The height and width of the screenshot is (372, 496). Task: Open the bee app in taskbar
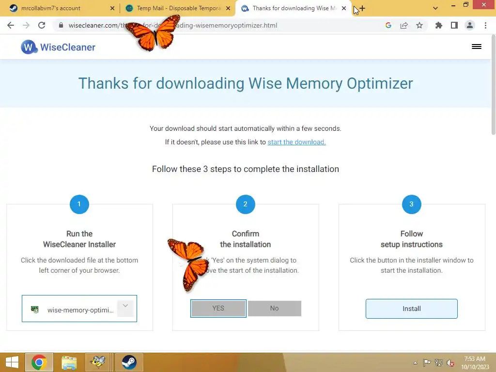pos(97,362)
